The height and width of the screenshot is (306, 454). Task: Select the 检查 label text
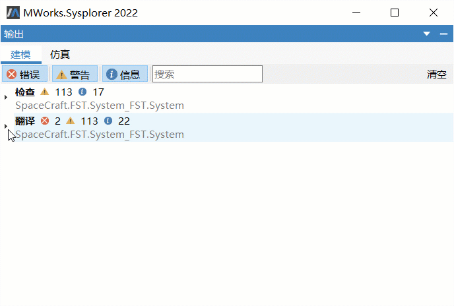(25, 92)
